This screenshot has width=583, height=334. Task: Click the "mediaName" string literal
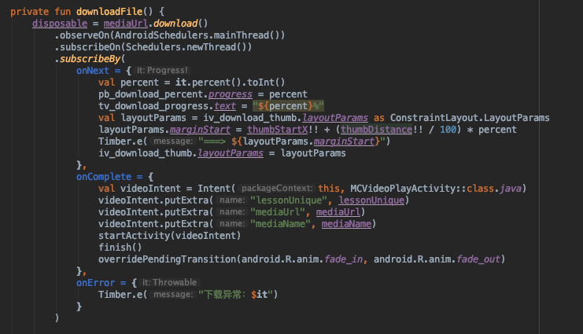click(x=280, y=224)
